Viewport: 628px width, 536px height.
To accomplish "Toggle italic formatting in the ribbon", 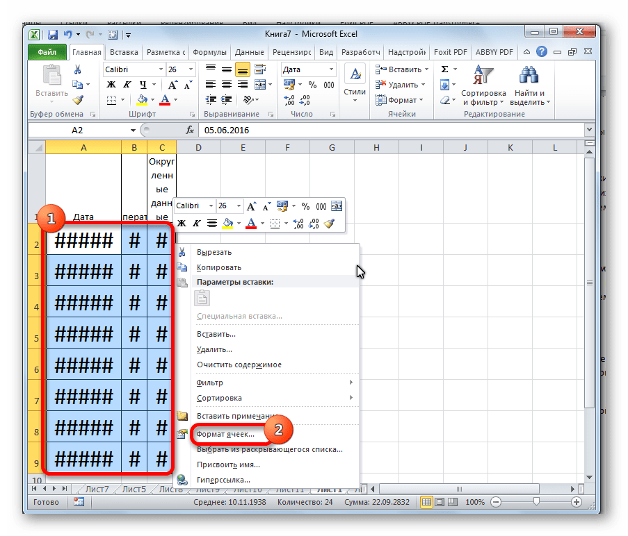I will pyautogui.click(x=126, y=85).
